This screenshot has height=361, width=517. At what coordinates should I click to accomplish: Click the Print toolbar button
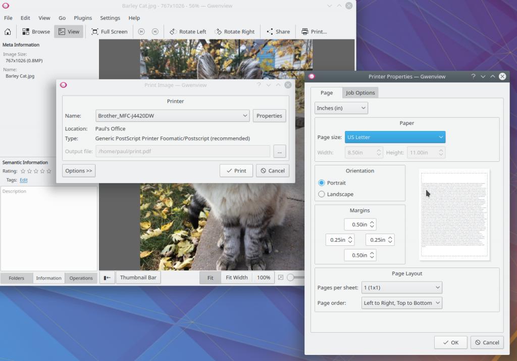314,31
